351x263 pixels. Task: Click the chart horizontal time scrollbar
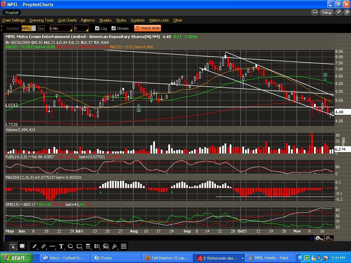point(159,238)
